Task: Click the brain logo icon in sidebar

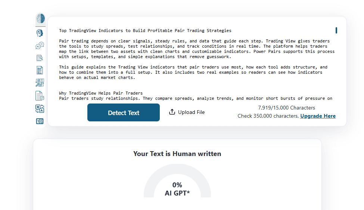Action: point(40,19)
